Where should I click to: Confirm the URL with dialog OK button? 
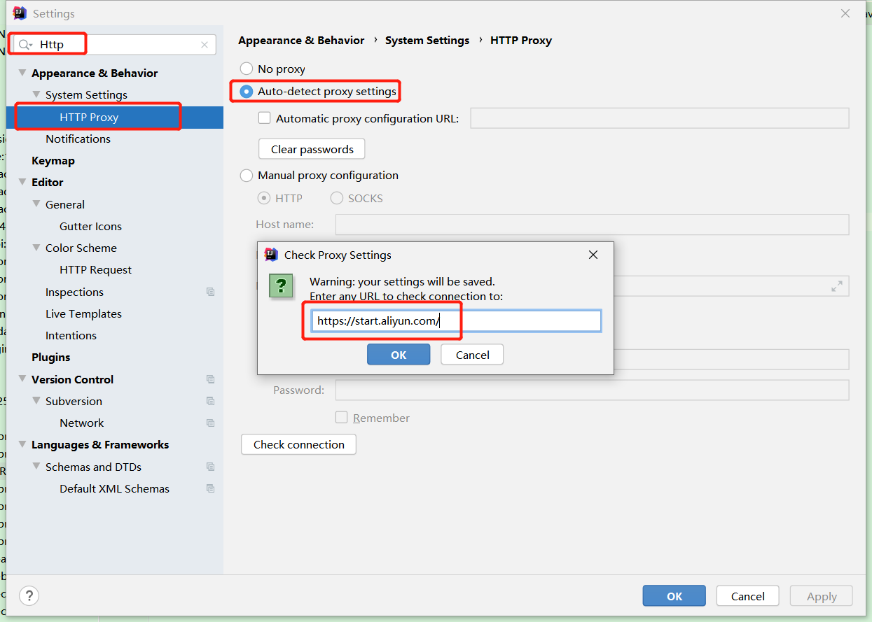tap(399, 355)
